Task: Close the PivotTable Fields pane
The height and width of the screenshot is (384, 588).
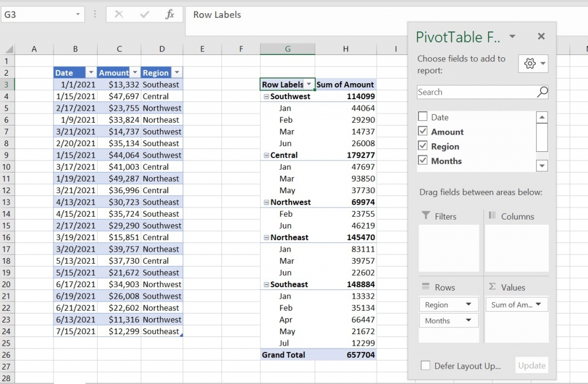Action: [x=540, y=36]
